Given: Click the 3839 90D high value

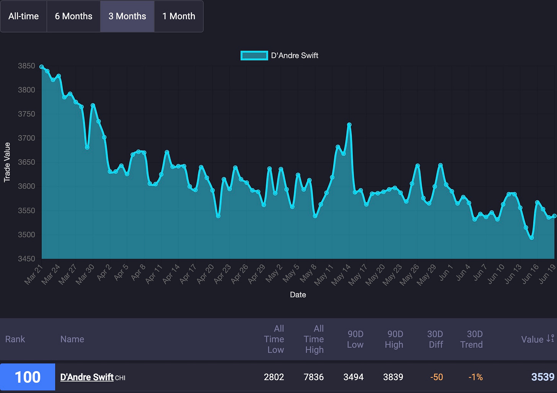Looking at the screenshot, I should pyautogui.click(x=393, y=377).
